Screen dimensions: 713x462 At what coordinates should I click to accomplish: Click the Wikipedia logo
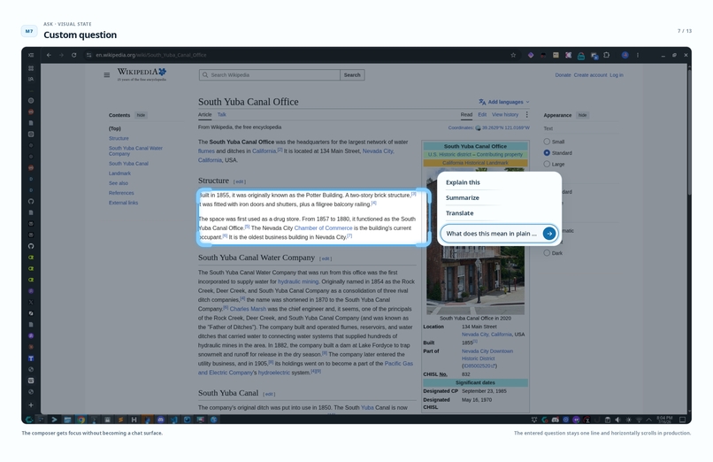(x=142, y=74)
